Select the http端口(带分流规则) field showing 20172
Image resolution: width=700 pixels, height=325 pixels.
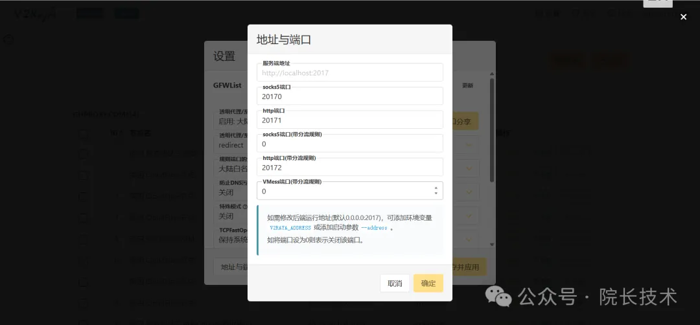coord(350,168)
